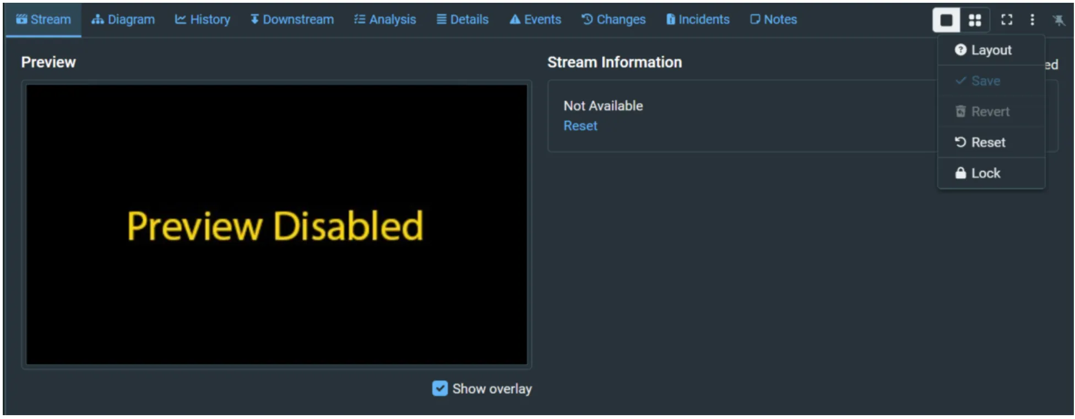1075x419 pixels.
Task: Open the Incidents tab
Action: (698, 20)
